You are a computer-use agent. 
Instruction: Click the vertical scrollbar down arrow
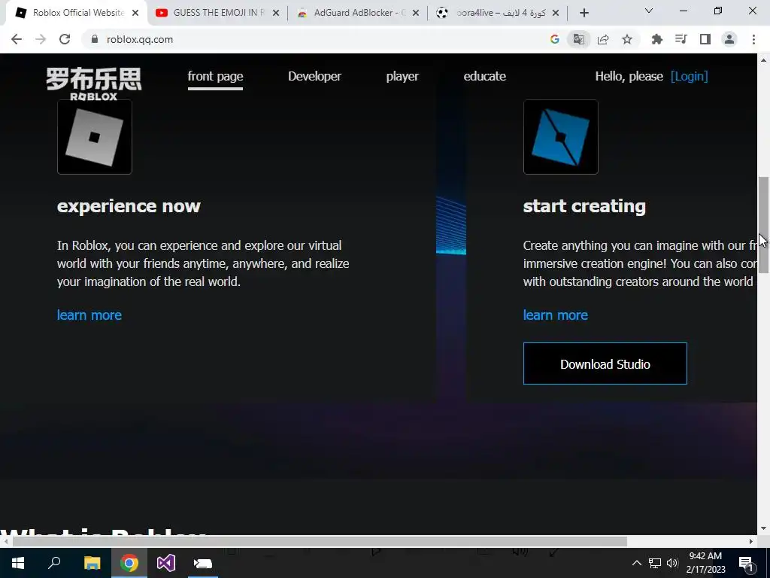click(x=763, y=528)
